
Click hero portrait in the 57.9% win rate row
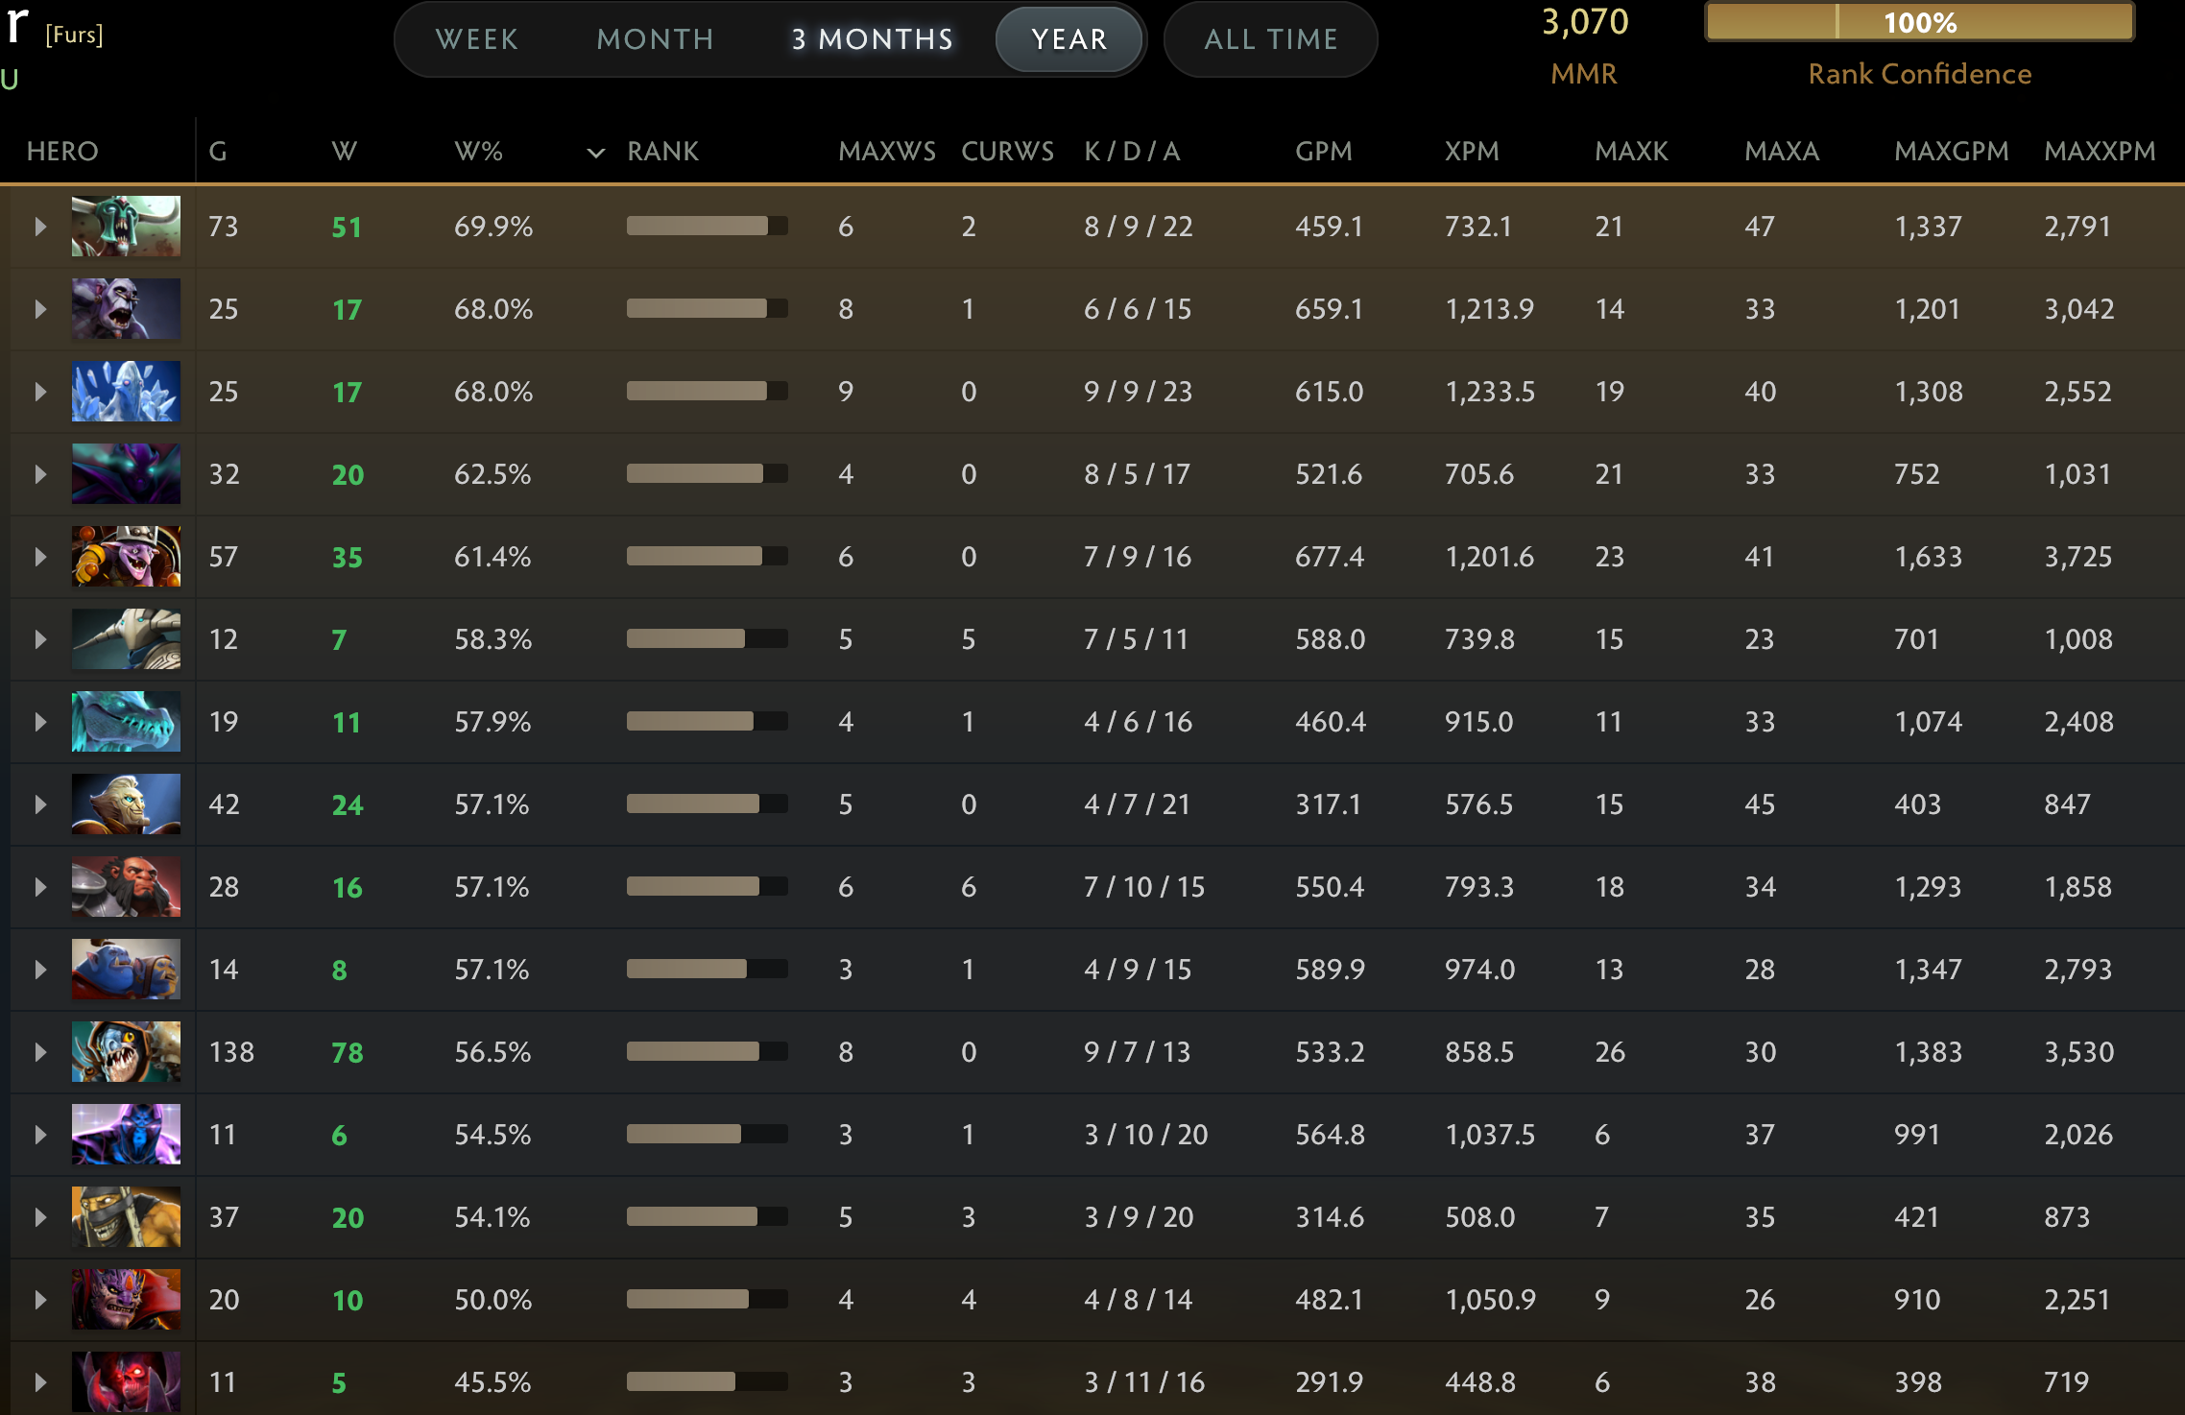click(126, 722)
